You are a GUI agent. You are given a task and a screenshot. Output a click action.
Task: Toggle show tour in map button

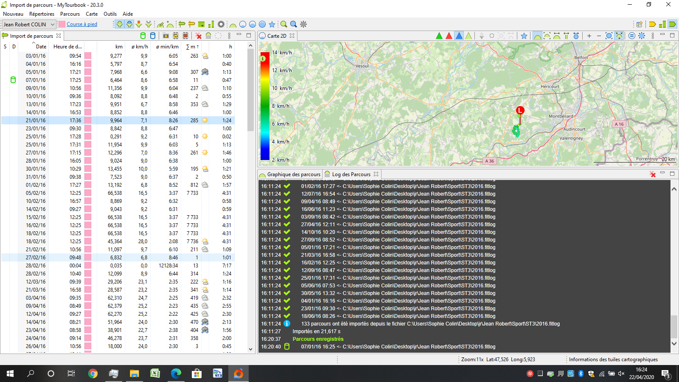[537, 36]
